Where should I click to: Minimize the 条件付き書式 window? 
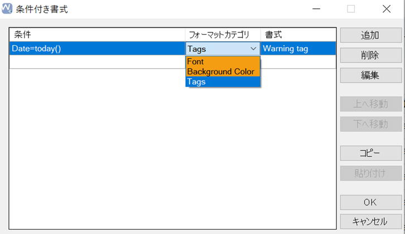[x=316, y=9]
